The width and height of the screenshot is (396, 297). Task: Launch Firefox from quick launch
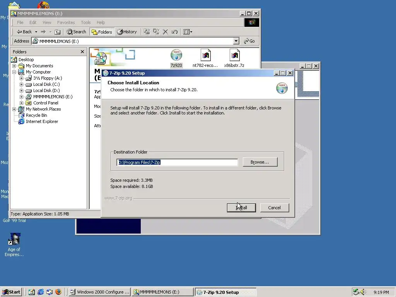click(58, 292)
